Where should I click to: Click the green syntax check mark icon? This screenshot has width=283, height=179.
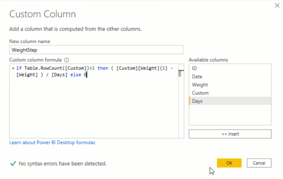click(x=13, y=163)
